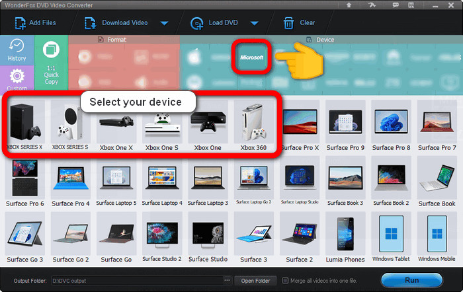Minimize the WonderFox window
The height and width of the screenshot is (292, 463).
pyautogui.click(x=435, y=5)
